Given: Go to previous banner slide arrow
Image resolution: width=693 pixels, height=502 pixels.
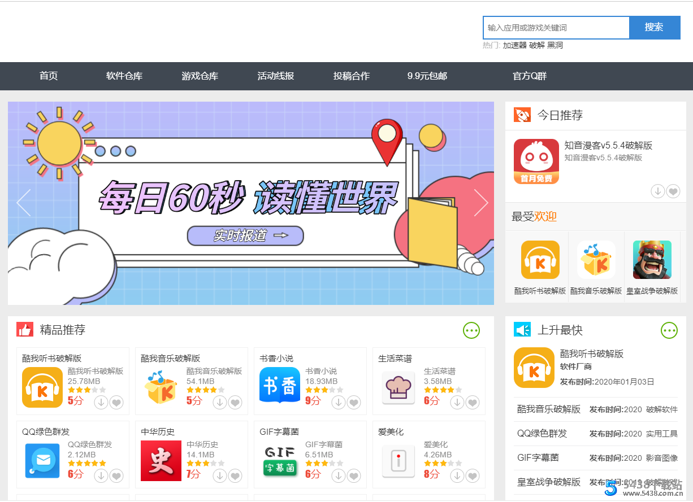Looking at the screenshot, I should coord(24,203).
